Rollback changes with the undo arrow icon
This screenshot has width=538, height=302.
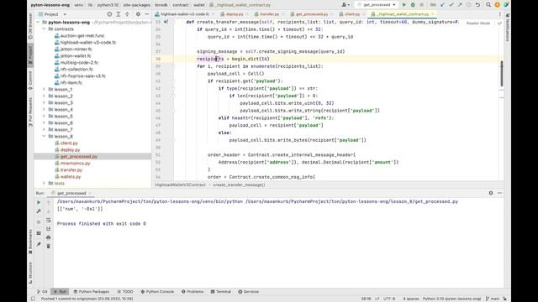coord(477,5)
